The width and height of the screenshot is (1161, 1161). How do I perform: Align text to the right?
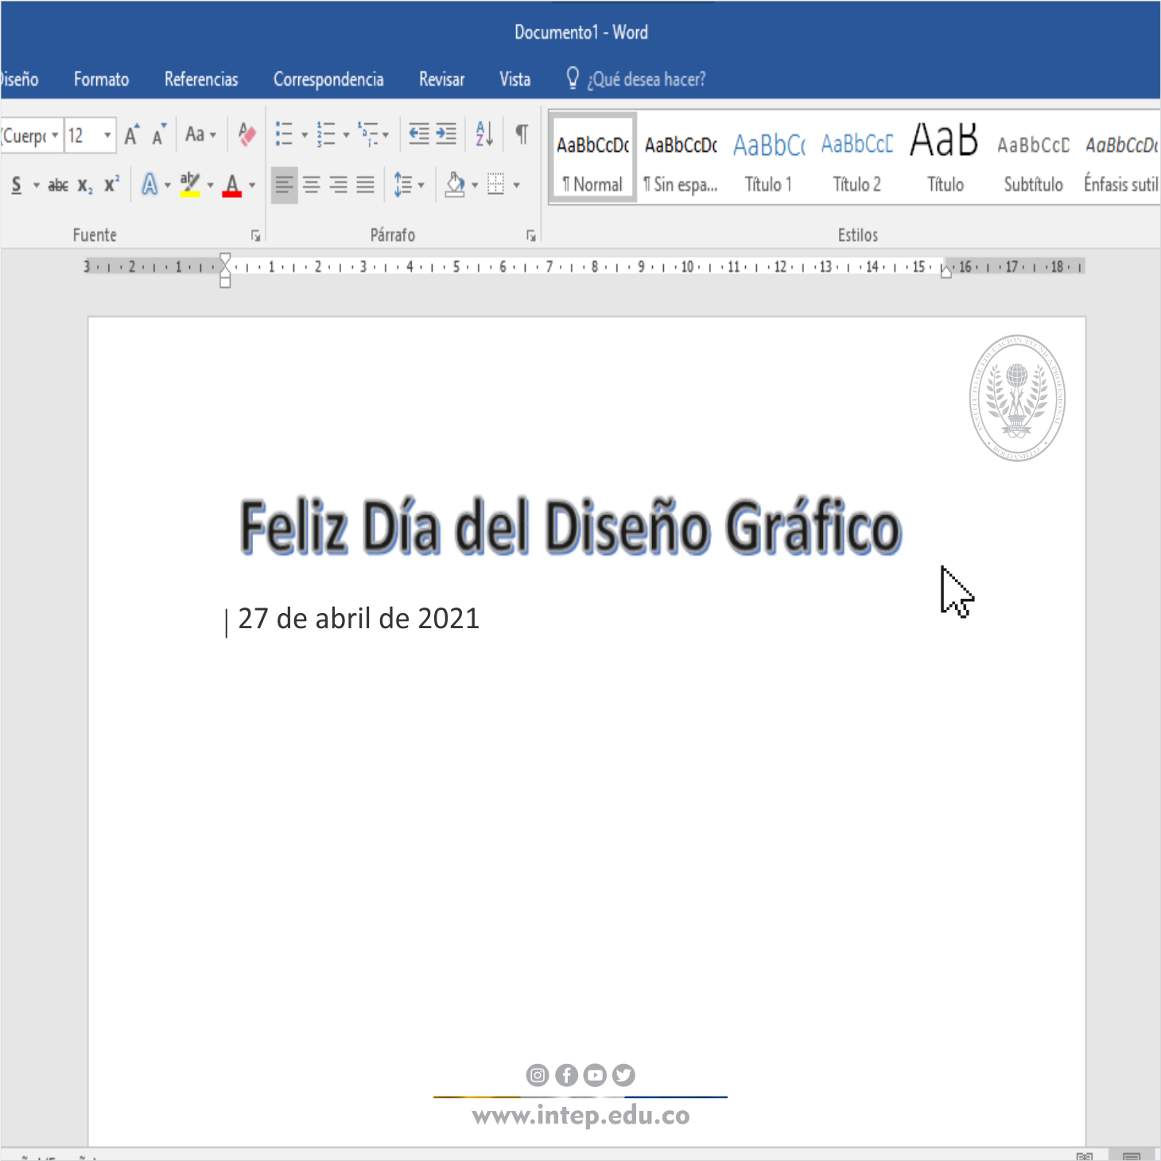(x=339, y=185)
